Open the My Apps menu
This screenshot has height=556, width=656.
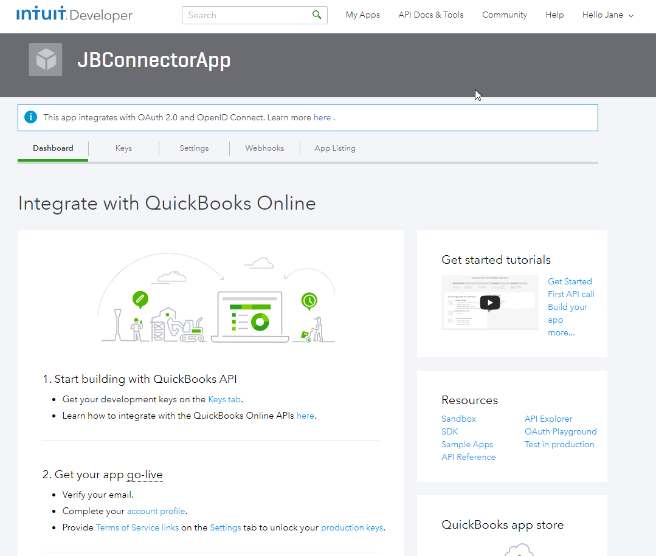point(363,15)
